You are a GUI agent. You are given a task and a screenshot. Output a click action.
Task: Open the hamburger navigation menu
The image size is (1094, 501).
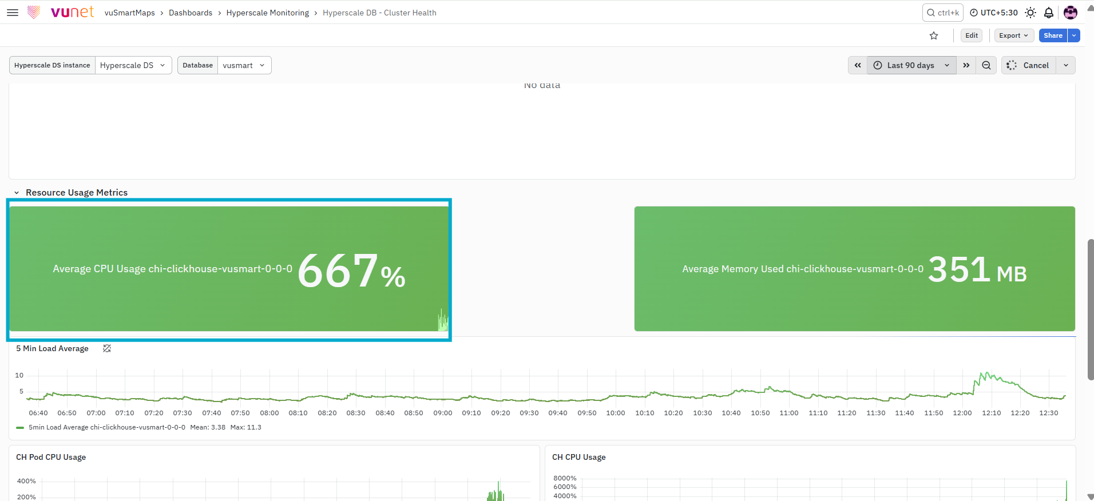click(13, 12)
